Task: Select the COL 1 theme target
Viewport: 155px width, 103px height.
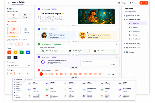Action: pos(19,44)
